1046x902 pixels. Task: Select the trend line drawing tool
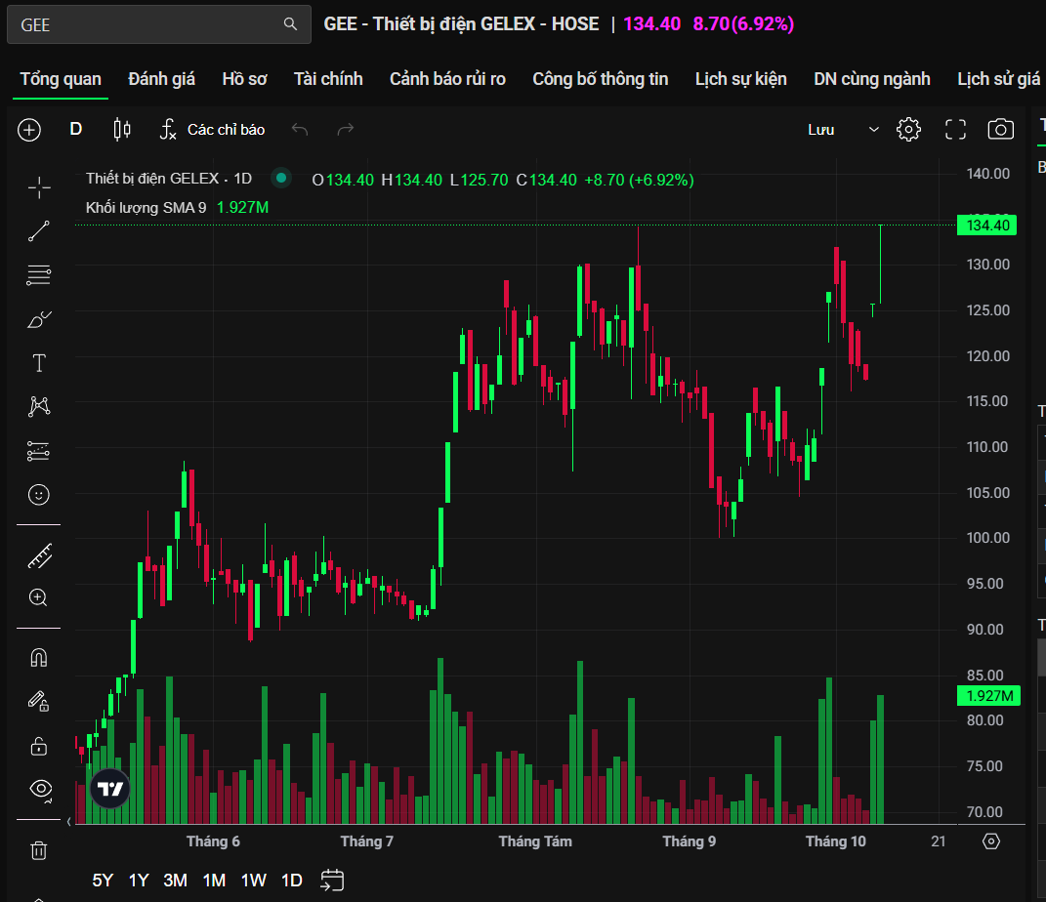pyautogui.click(x=39, y=231)
